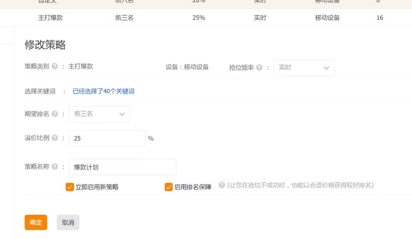Click value 16 in 主打爆款 row
The image size is (412, 239).
[380, 18]
